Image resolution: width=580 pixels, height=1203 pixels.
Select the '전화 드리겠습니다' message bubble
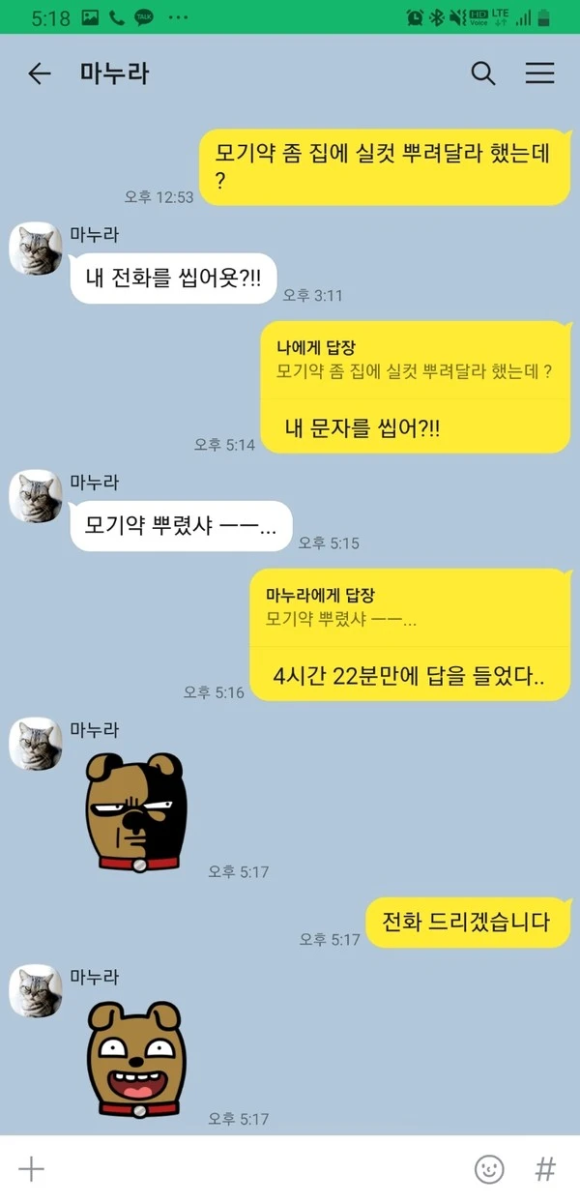[468, 922]
